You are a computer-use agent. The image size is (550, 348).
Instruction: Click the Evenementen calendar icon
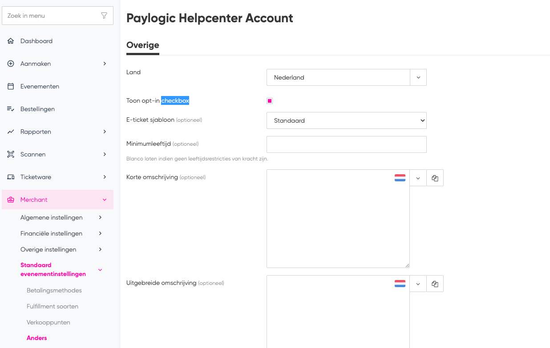pyautogui.click(x=11, y=86)
